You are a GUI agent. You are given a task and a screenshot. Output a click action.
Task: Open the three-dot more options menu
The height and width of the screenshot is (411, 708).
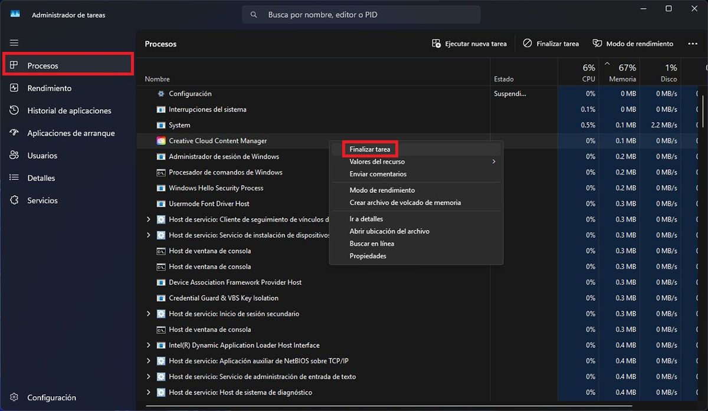click(x=693, y=44)
